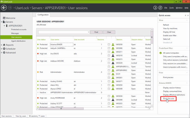Click the red status dot for Ava DAVIS
Image resolution: width=190 pixels, height=118 pixels.
pyautogui.click(x=38, y=54)
